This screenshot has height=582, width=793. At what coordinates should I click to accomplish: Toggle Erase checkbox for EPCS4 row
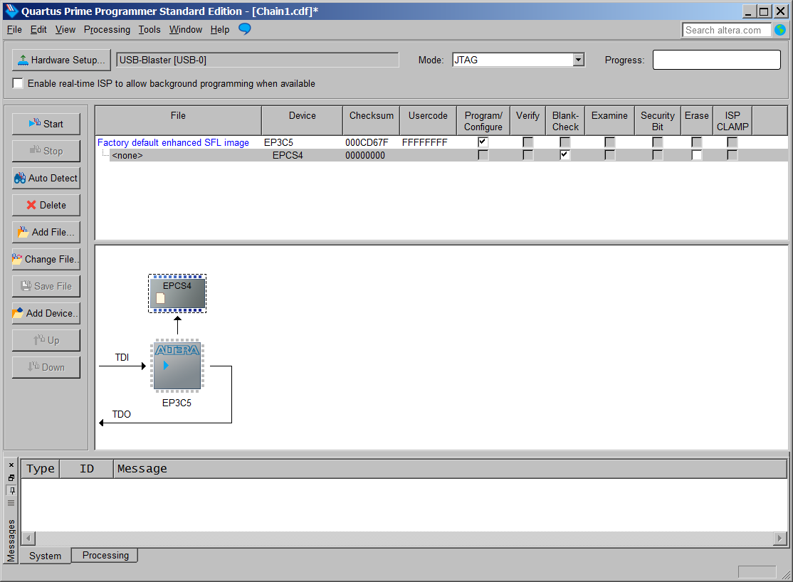696,154
